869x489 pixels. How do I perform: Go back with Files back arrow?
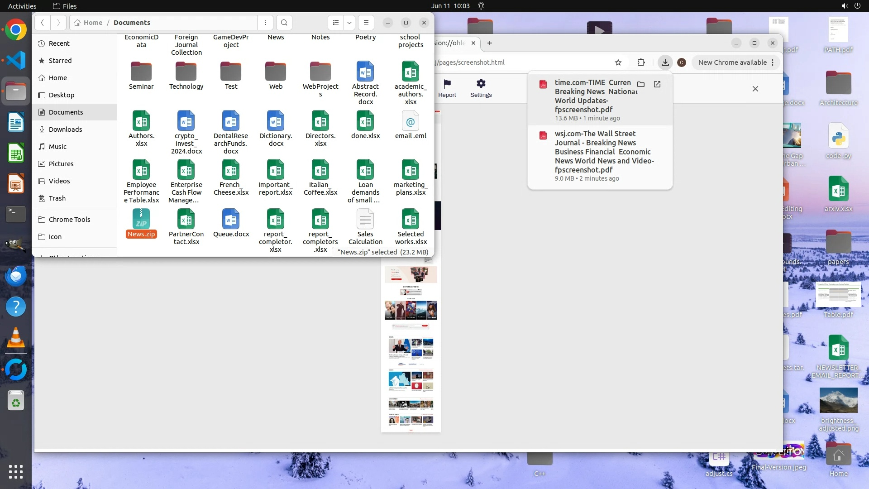(x=42, y=23)
